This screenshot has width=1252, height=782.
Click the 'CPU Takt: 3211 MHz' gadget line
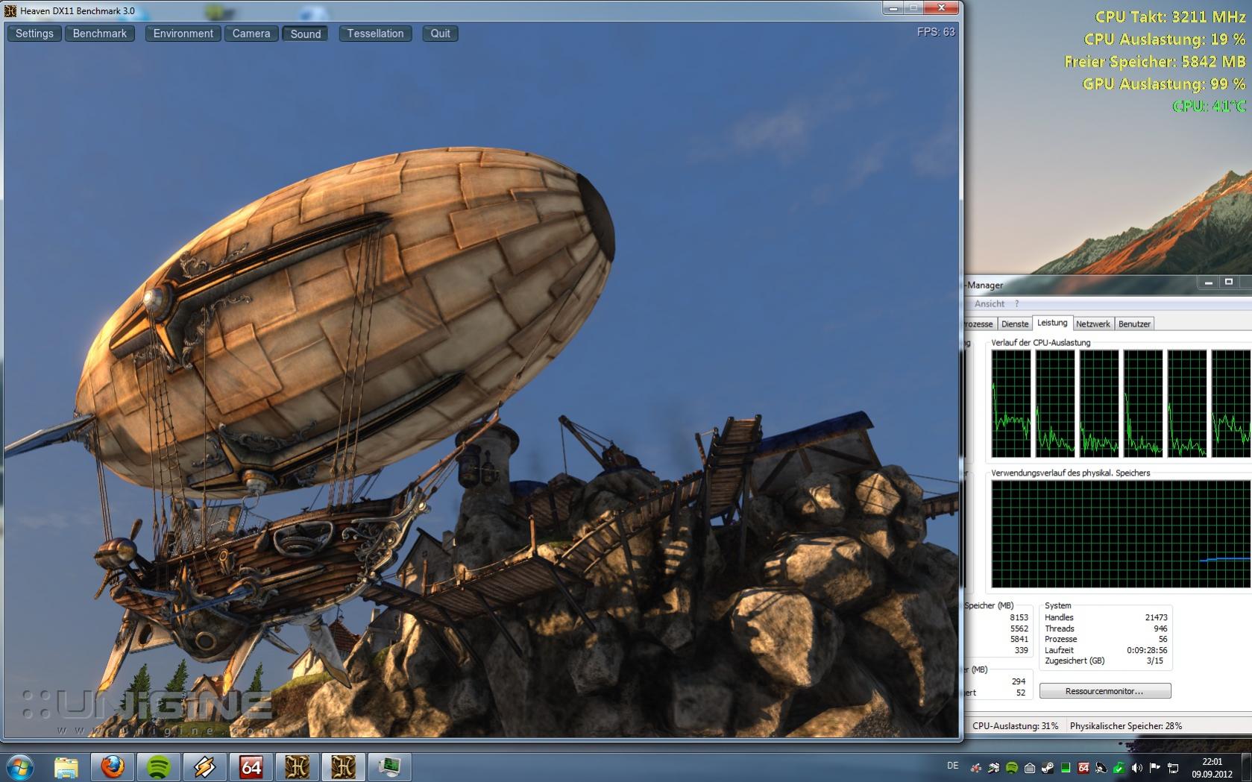[1170, 16]
